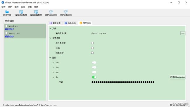Click the 打开文件 open file icon

(x=7, y=12)
